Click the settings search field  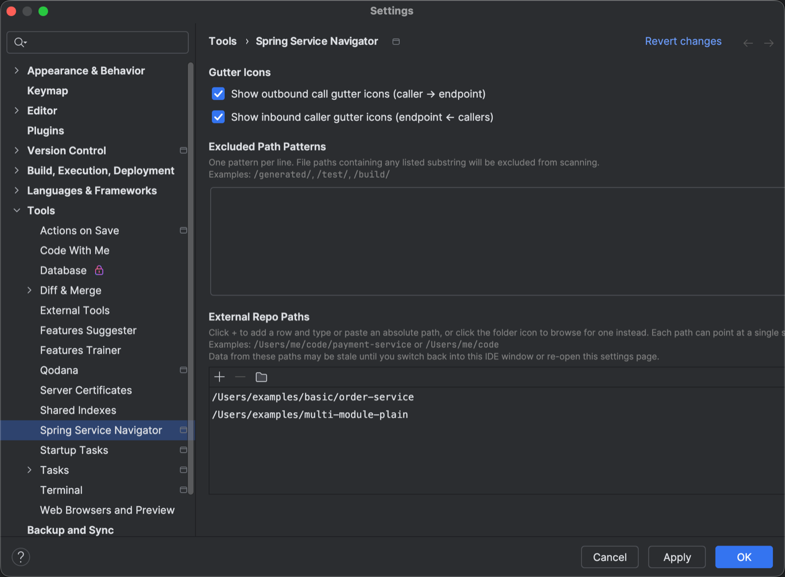point(98,43)
